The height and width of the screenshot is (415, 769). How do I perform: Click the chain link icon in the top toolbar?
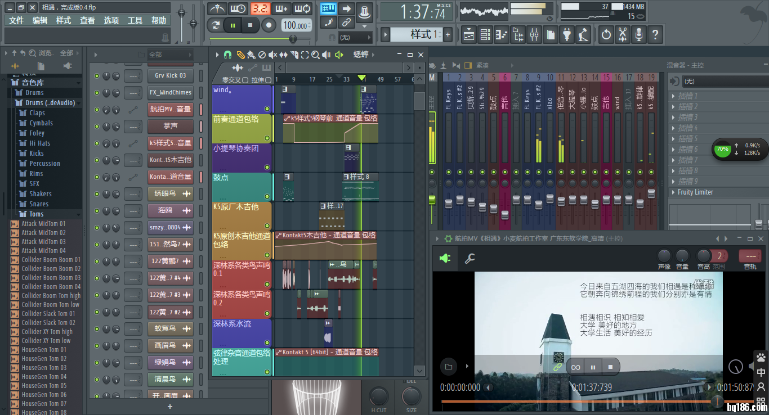pyautogui.click(x=346, y=22)
